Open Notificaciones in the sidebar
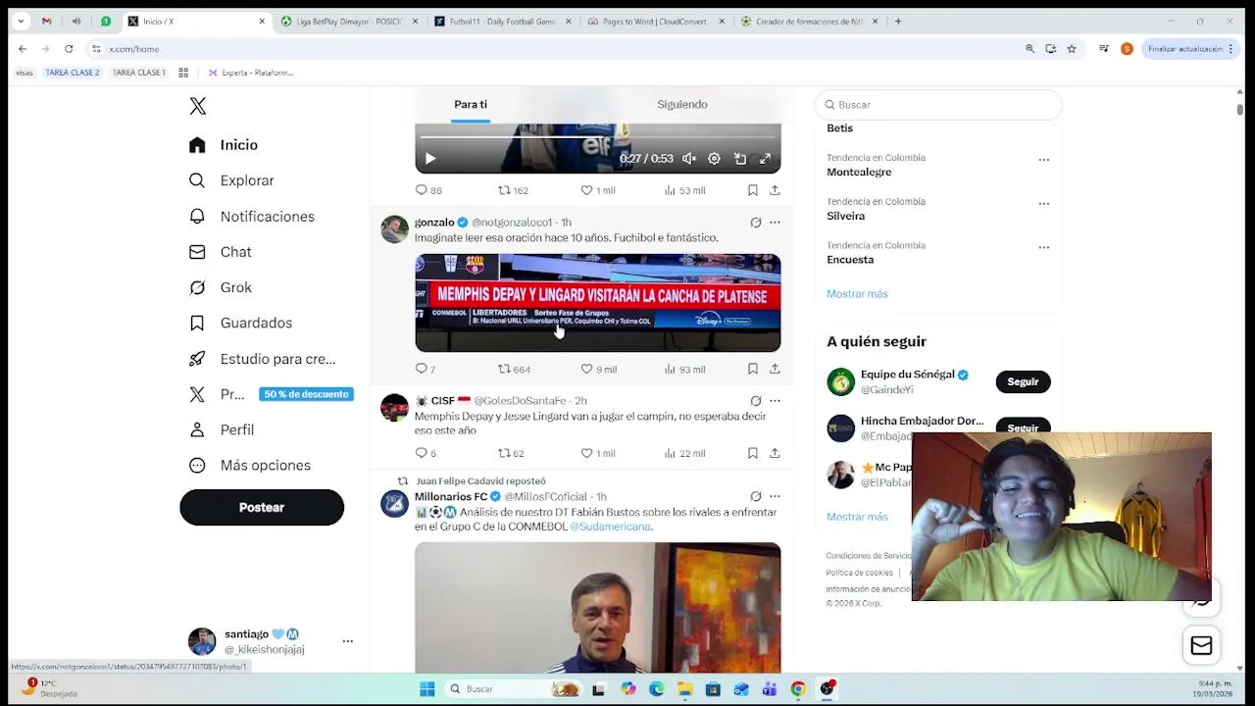The image size is (1255, 706). [251, 217]
